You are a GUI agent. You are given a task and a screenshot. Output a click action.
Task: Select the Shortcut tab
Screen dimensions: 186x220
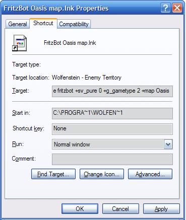[x=43, y=23]
